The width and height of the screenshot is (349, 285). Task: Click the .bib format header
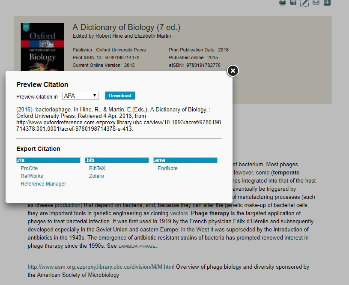(117, 160)
